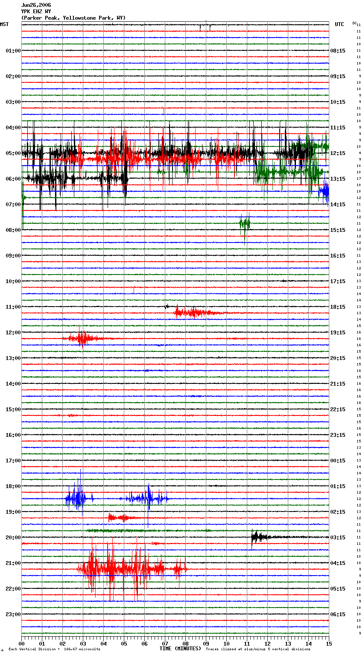Select the 16:00 MST time label

[x=13, y=435]
